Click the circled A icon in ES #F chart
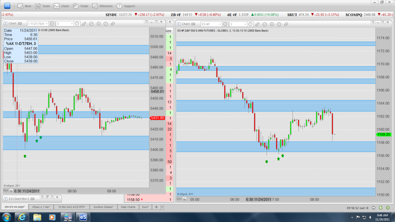 pos(279,24)
